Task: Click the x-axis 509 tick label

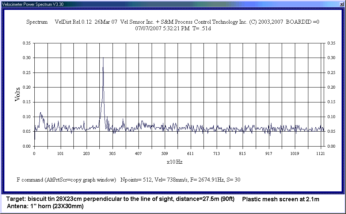Action: point(164,154)
